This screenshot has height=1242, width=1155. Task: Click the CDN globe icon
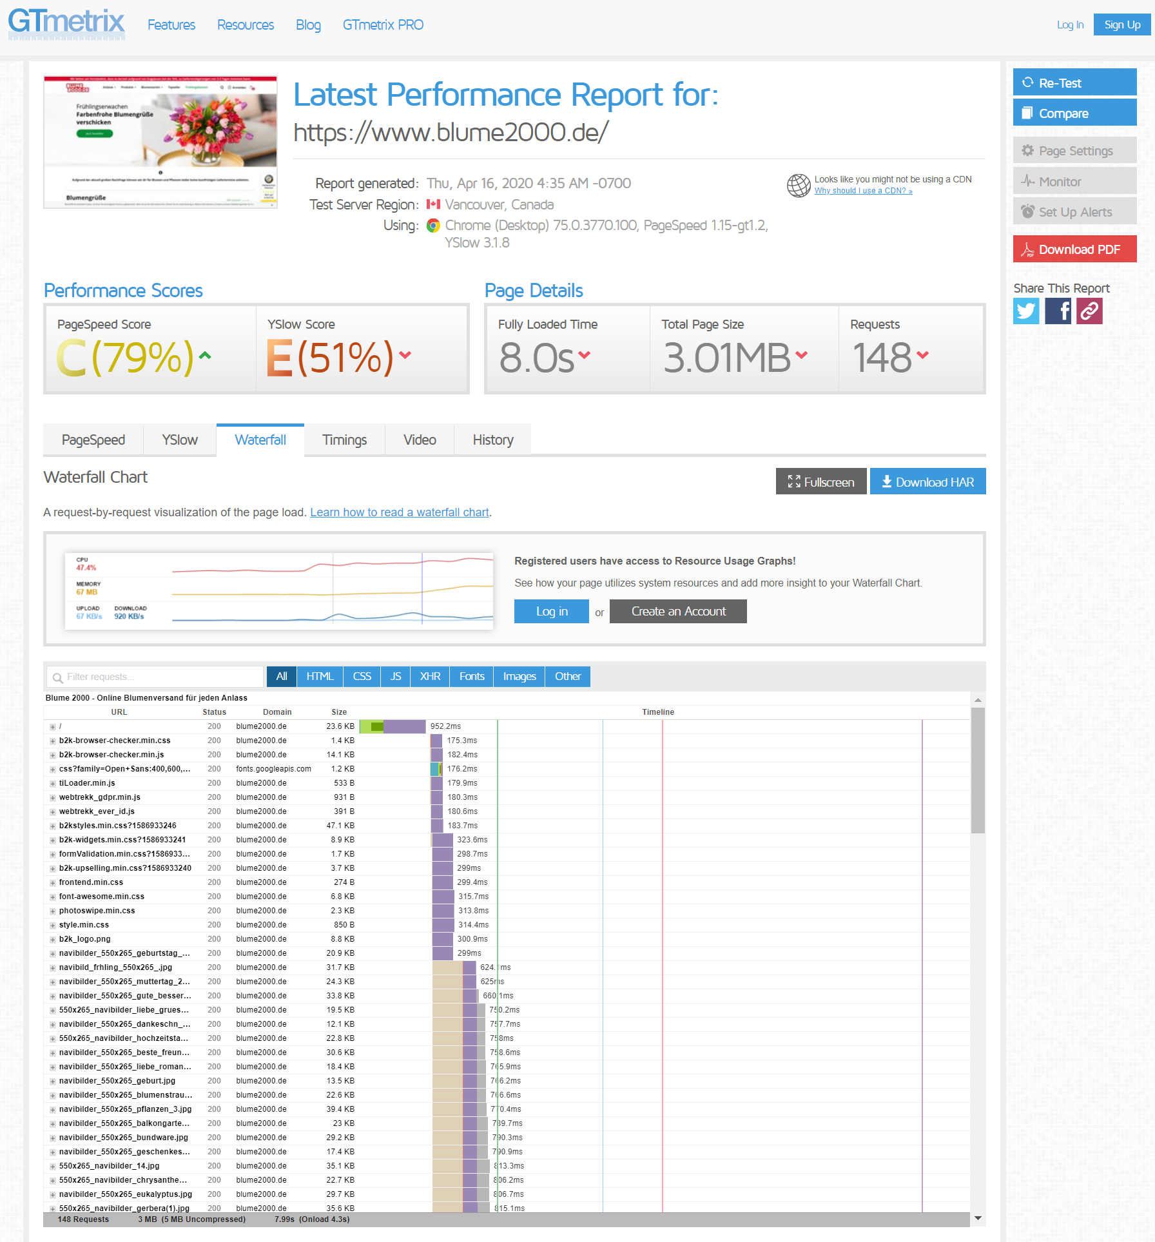[x=799, y=185]
